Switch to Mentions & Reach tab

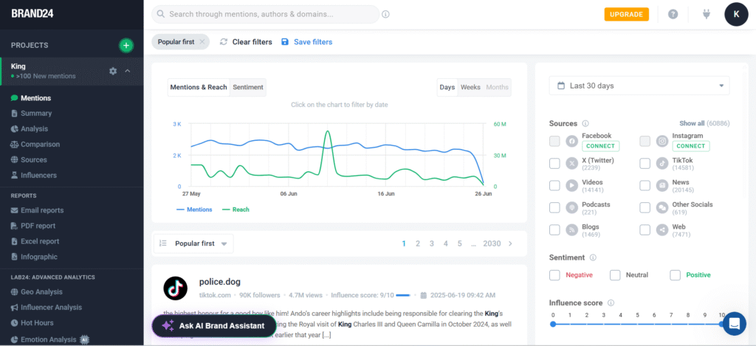pyautogui.click(x=199, y=87)
